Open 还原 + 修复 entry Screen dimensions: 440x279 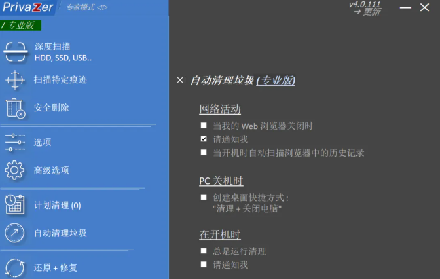click(x=55, y=268)
